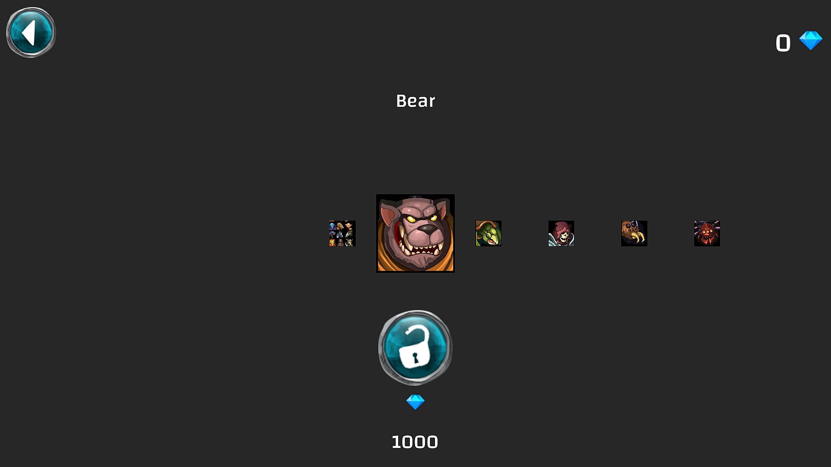831x467 pixels.
Task: Pick the hooded skeleton character avatar
Action: pyautogui.click(x=561, y=233)
